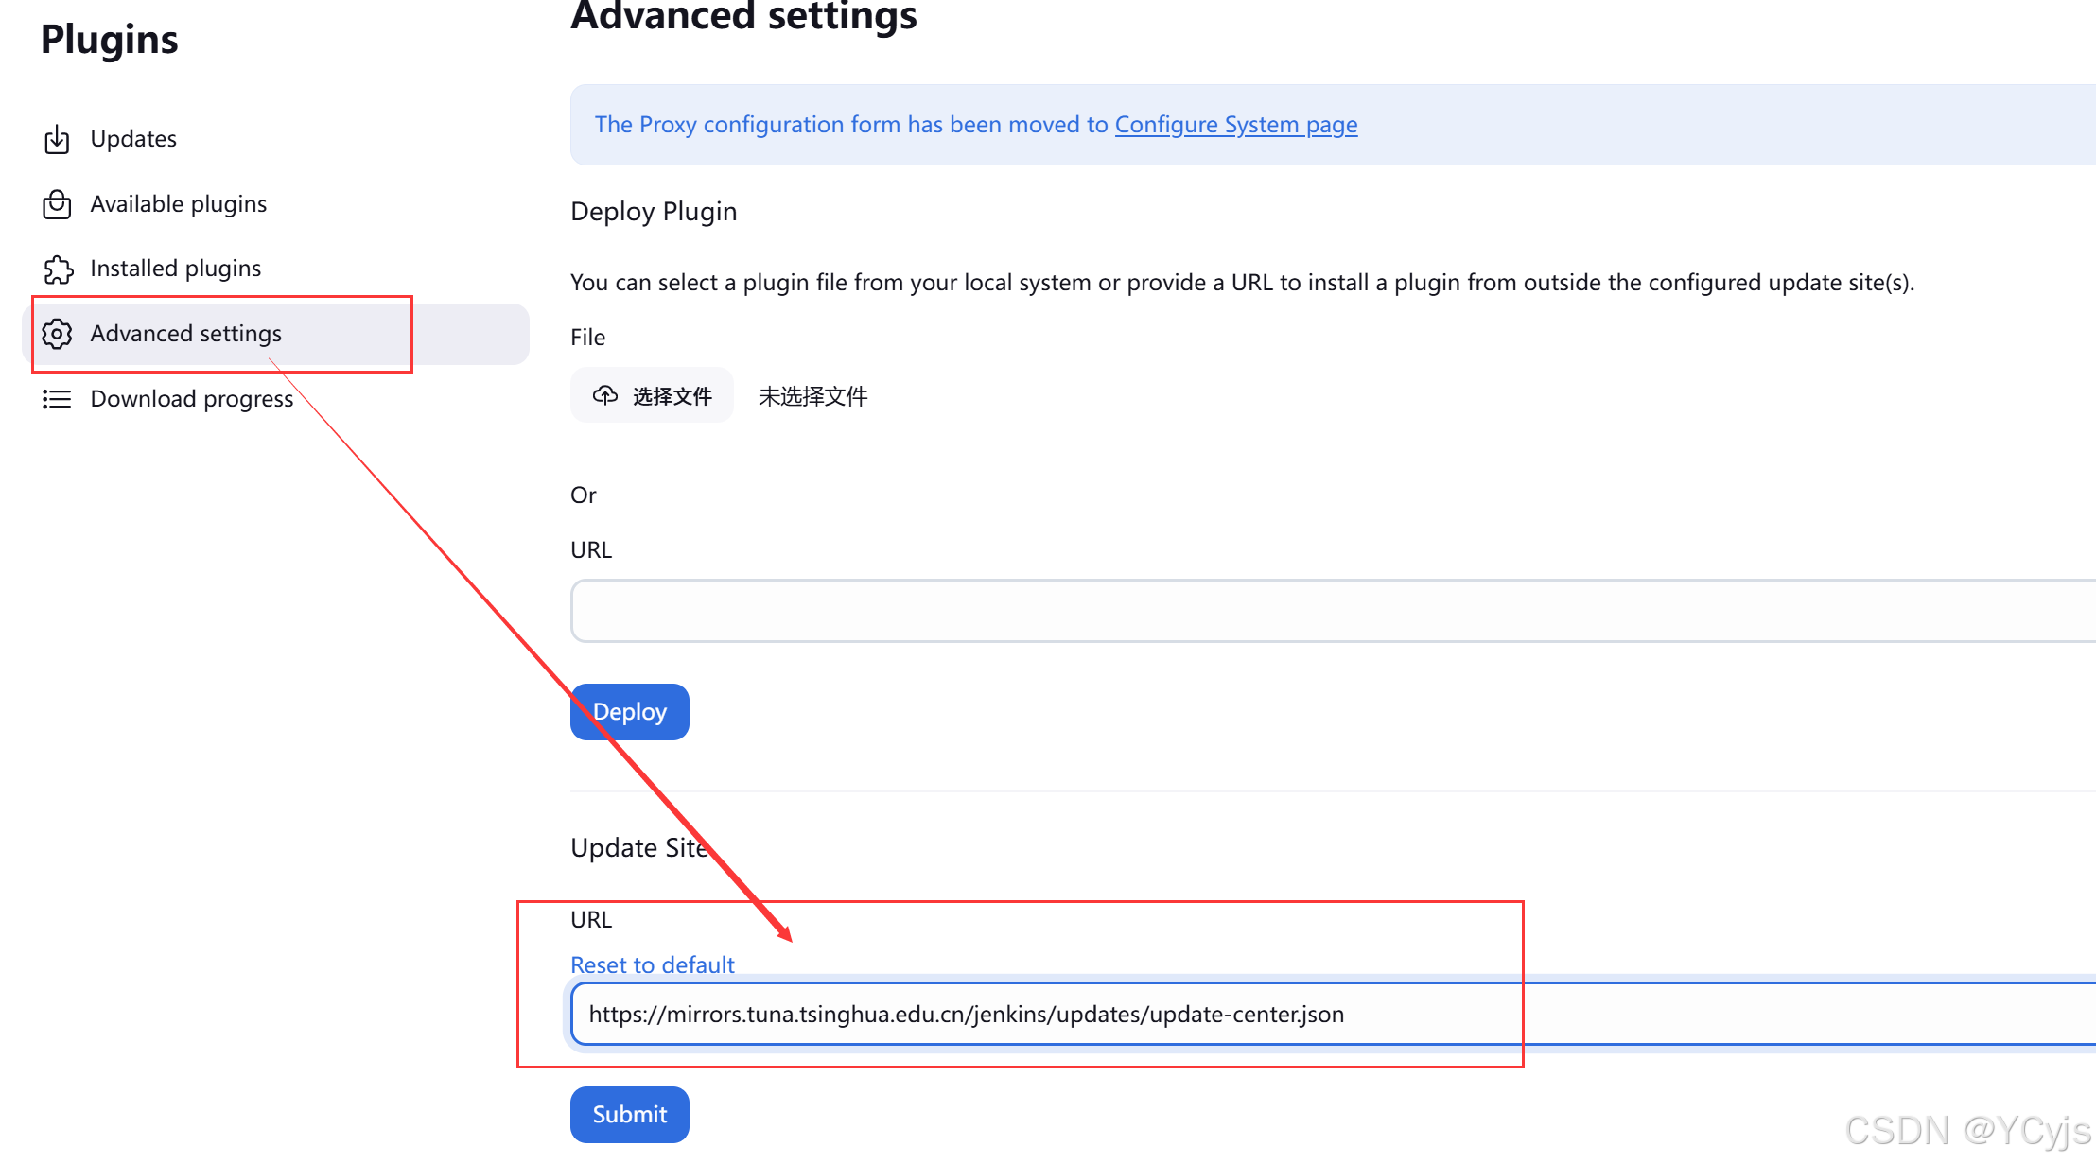Click the Download progress list icon

57,399
